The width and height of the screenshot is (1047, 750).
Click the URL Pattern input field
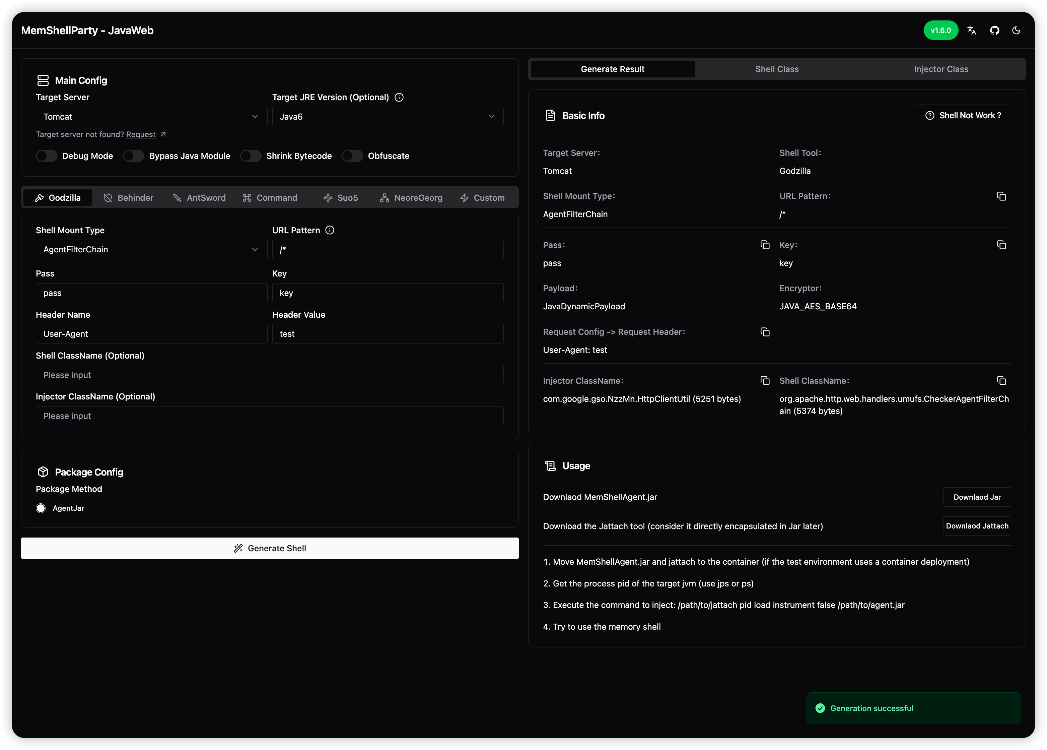388,249
